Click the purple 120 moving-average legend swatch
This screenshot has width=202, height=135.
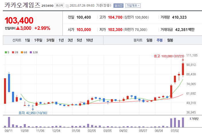[x=31, y=52]
